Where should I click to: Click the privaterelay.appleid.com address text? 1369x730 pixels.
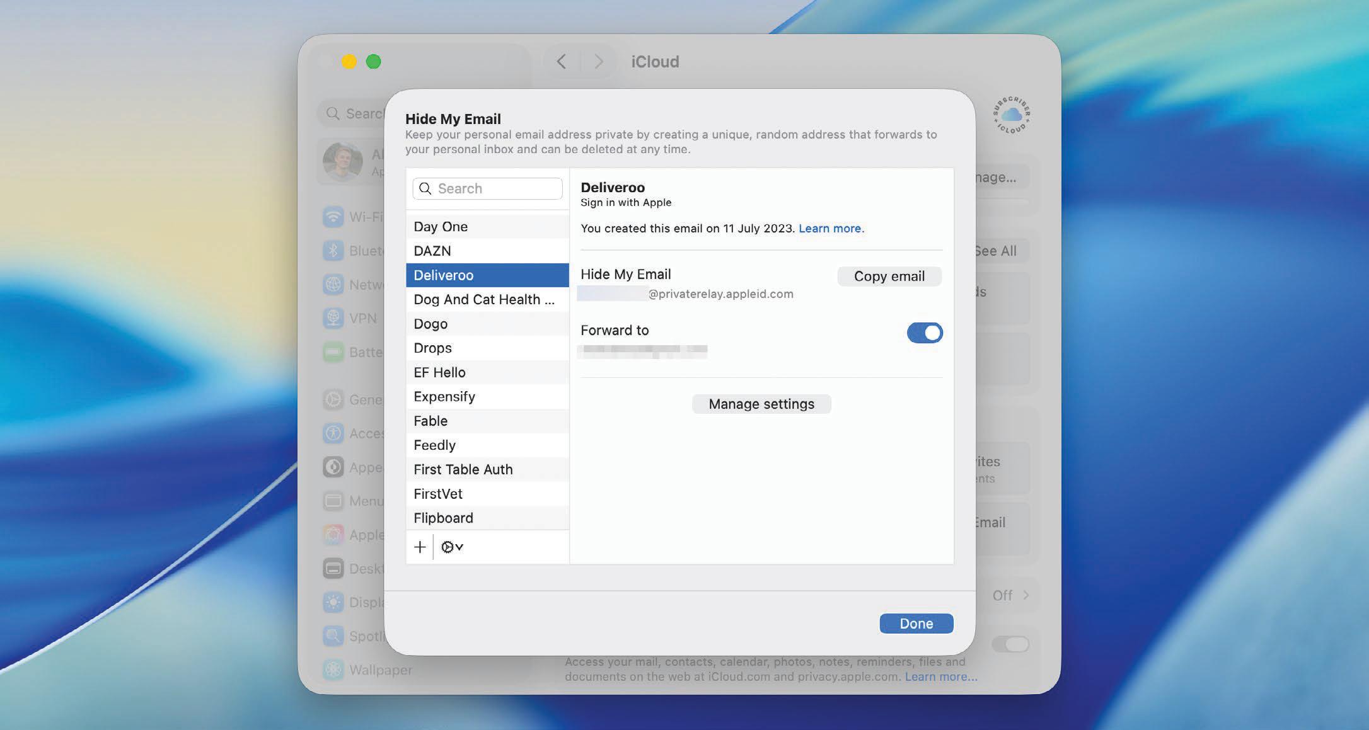point(721,294)
